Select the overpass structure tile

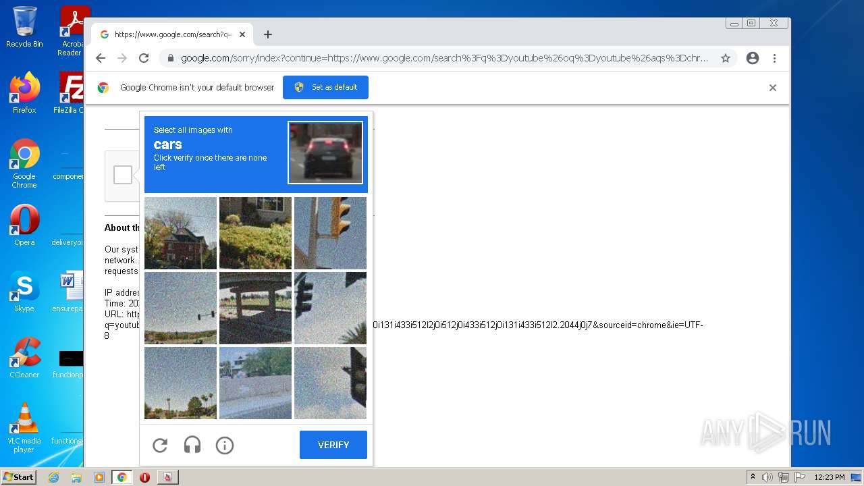click(255, 308)
